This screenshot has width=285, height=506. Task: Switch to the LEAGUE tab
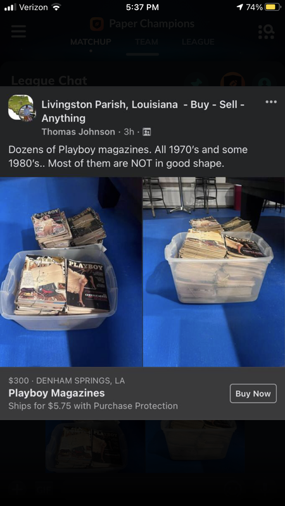198,42
